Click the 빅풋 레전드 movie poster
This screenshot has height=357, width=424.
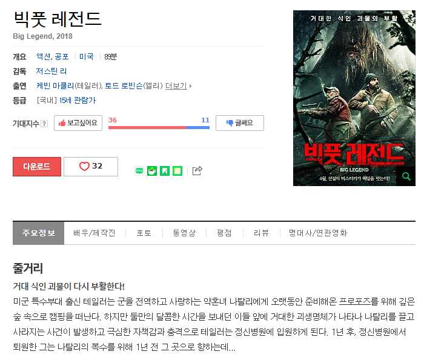click(x=354, y=98)
